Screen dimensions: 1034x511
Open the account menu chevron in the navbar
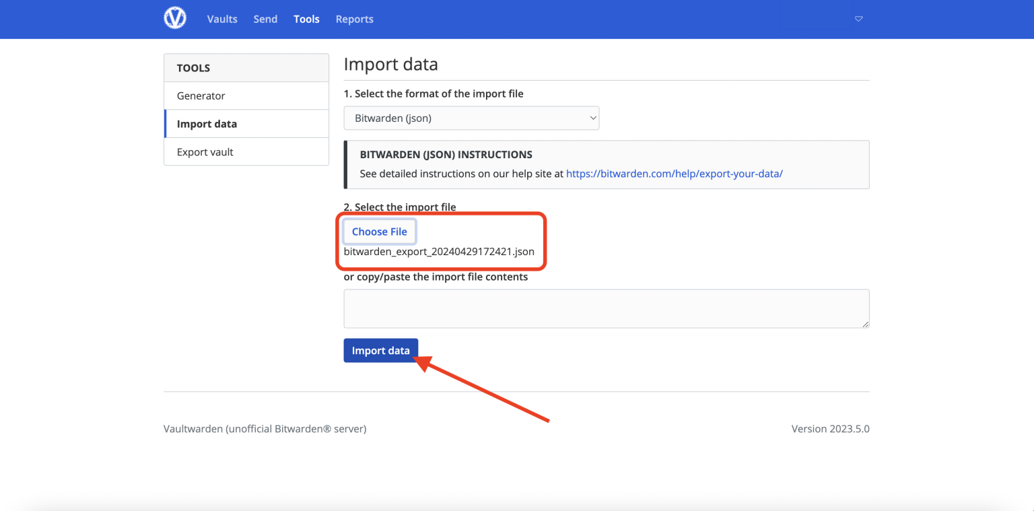(858, 19)
